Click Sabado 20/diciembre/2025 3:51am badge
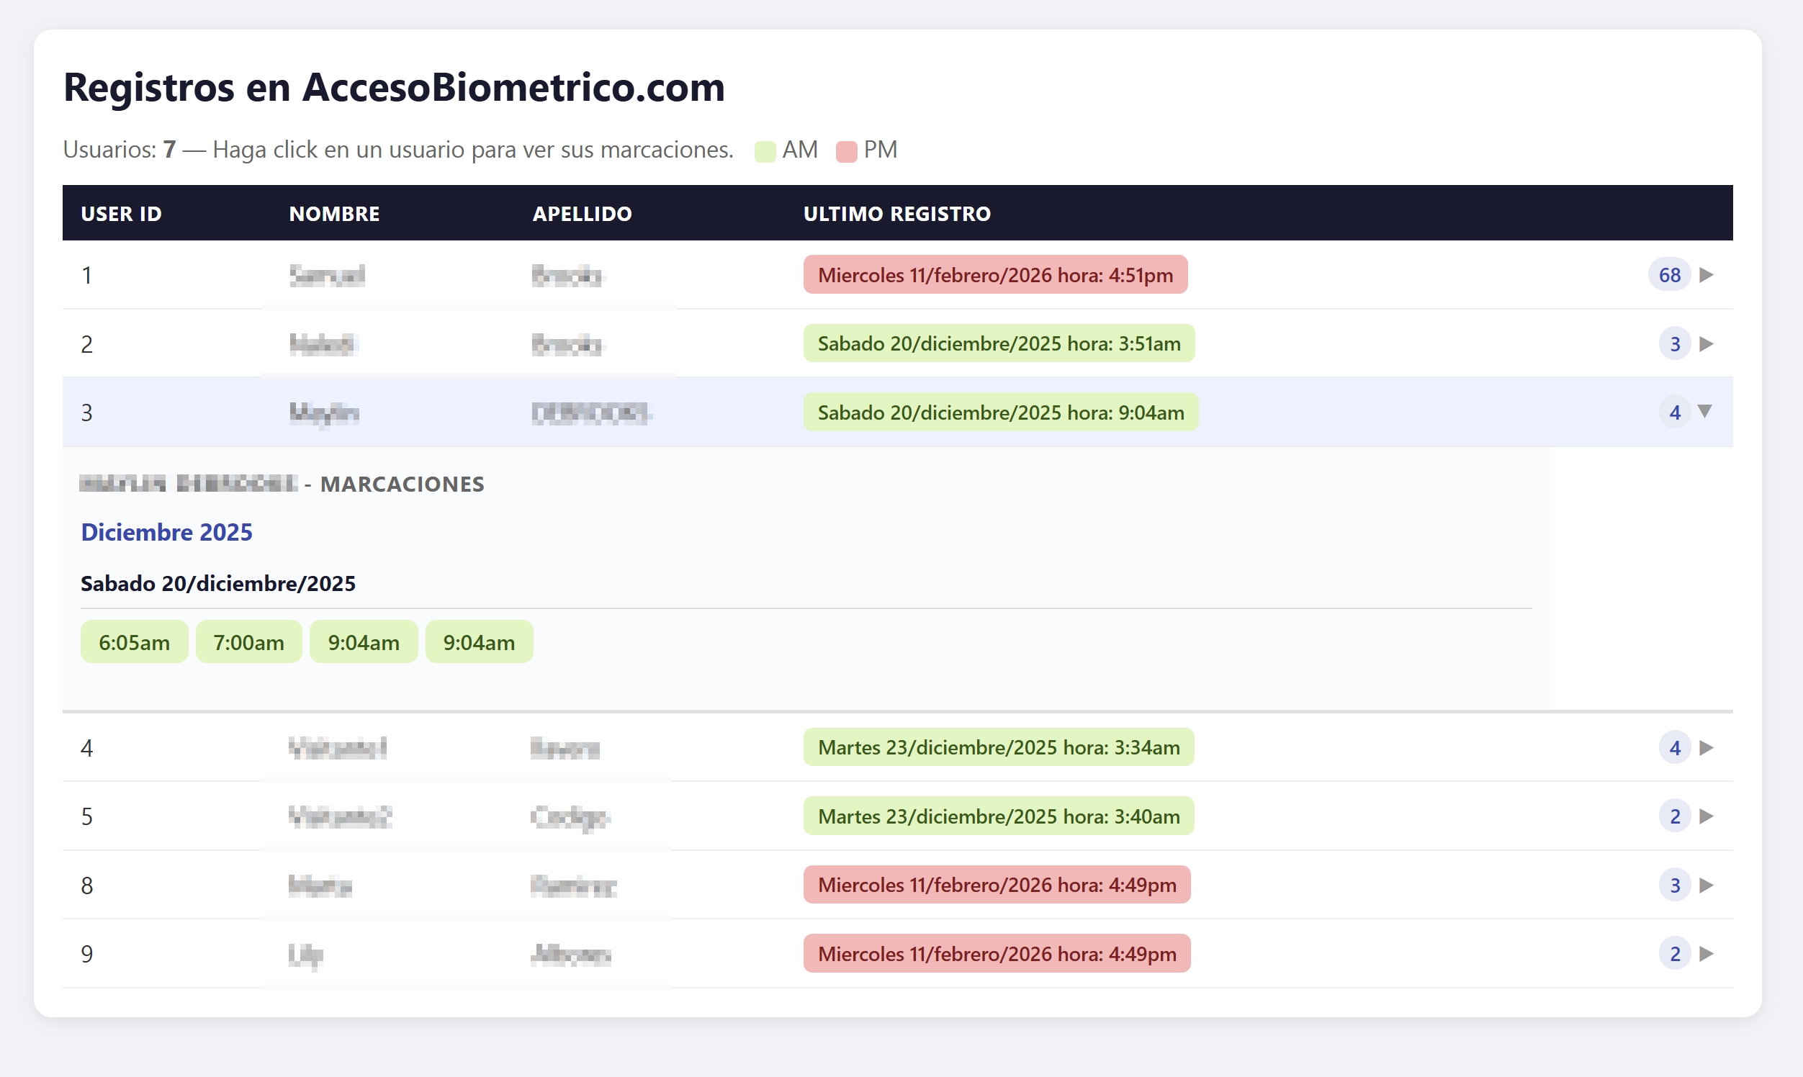1803x1077 pixels. [998, 344]
